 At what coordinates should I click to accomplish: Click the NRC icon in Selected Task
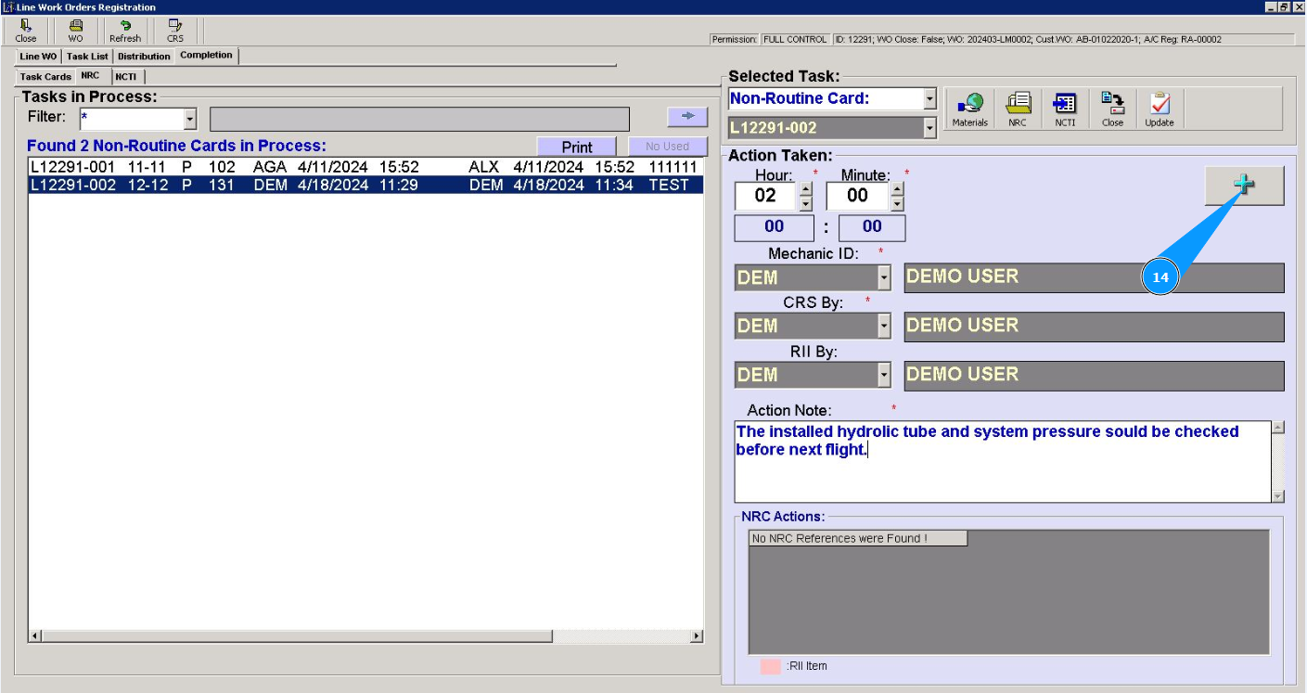coord(1018,109)
